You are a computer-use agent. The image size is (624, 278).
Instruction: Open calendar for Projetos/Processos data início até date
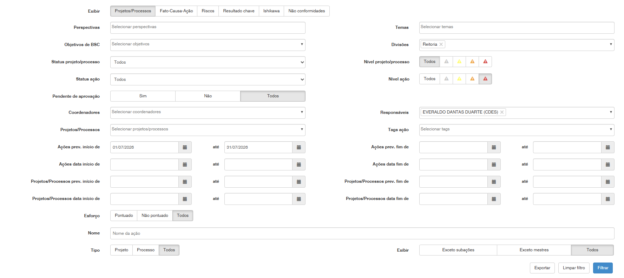[x=299, y=199]
